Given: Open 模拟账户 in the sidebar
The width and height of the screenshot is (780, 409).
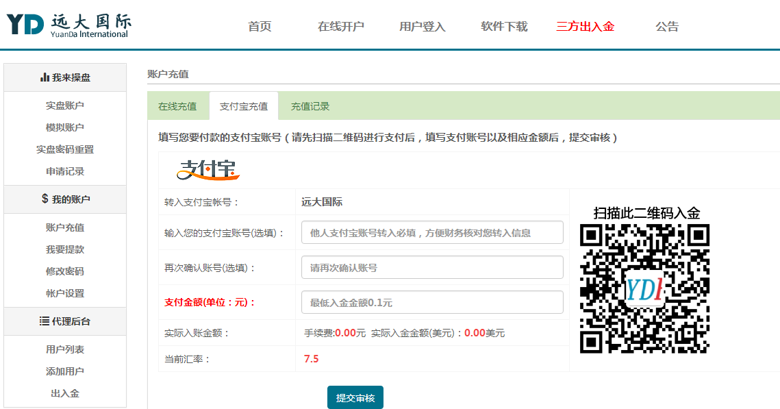Looking at the screenshot, I should (64, 127).
